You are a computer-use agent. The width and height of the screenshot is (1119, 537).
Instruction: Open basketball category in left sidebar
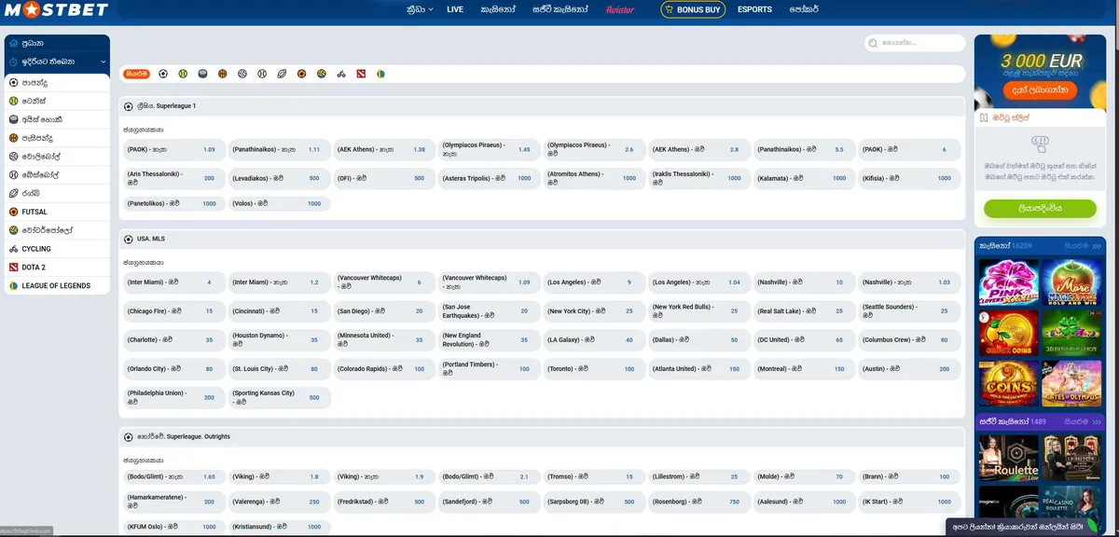tap(57, 138)
